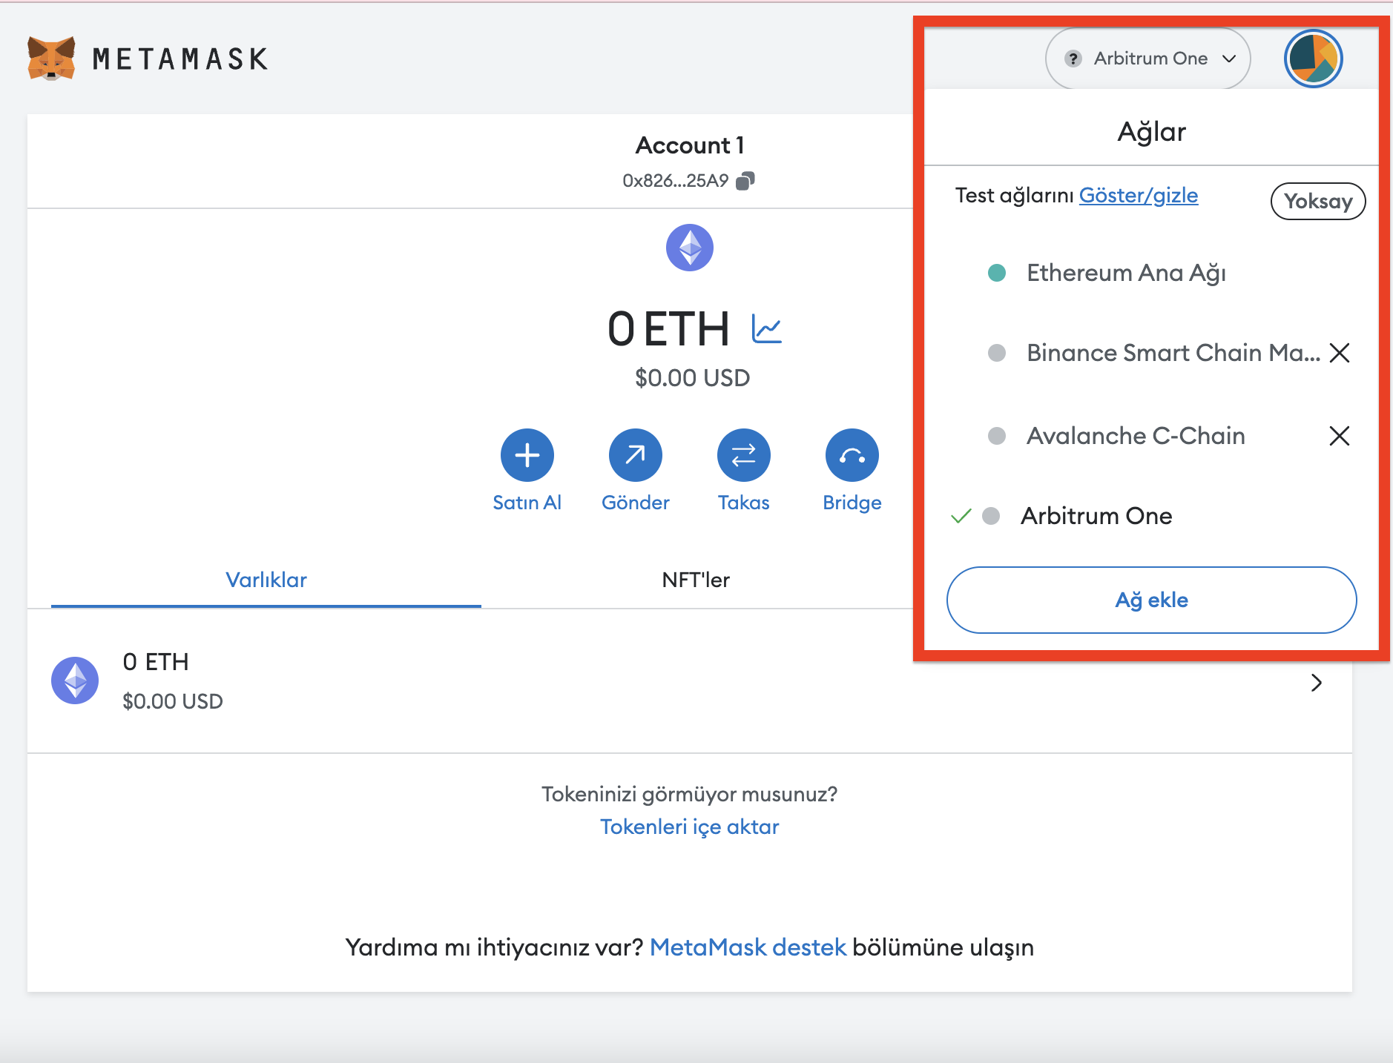
Task: Click the Ethereum logo above the balance
Action: click(689, 248)
